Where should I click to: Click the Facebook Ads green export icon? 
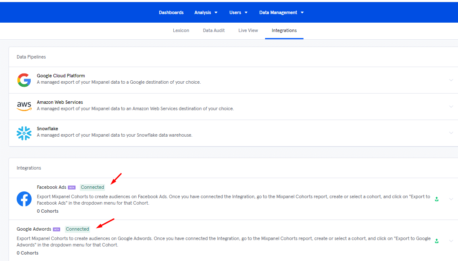(437, 199)
